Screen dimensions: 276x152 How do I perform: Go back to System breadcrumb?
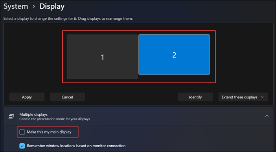[x=16, y=7]
